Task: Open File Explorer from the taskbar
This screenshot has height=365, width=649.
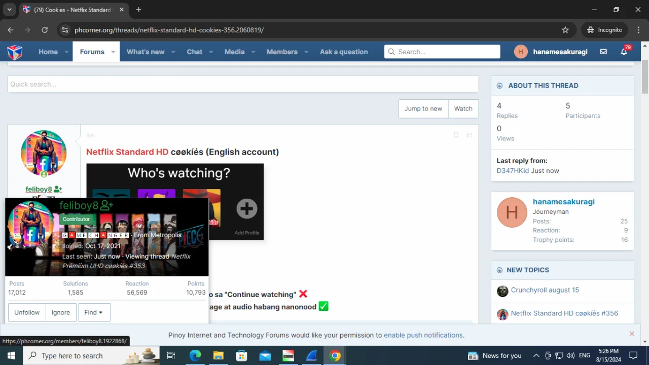Action: (x=218, y=355)
